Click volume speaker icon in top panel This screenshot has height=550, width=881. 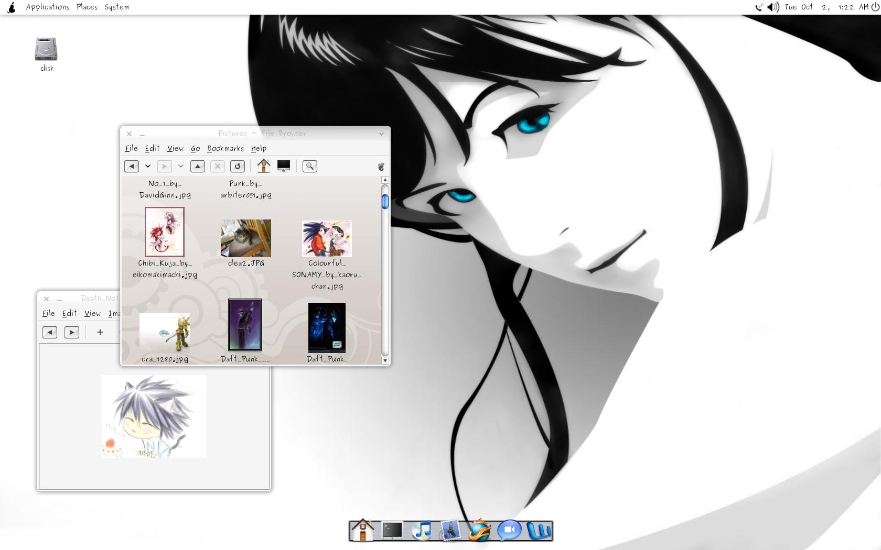(773, 7)
